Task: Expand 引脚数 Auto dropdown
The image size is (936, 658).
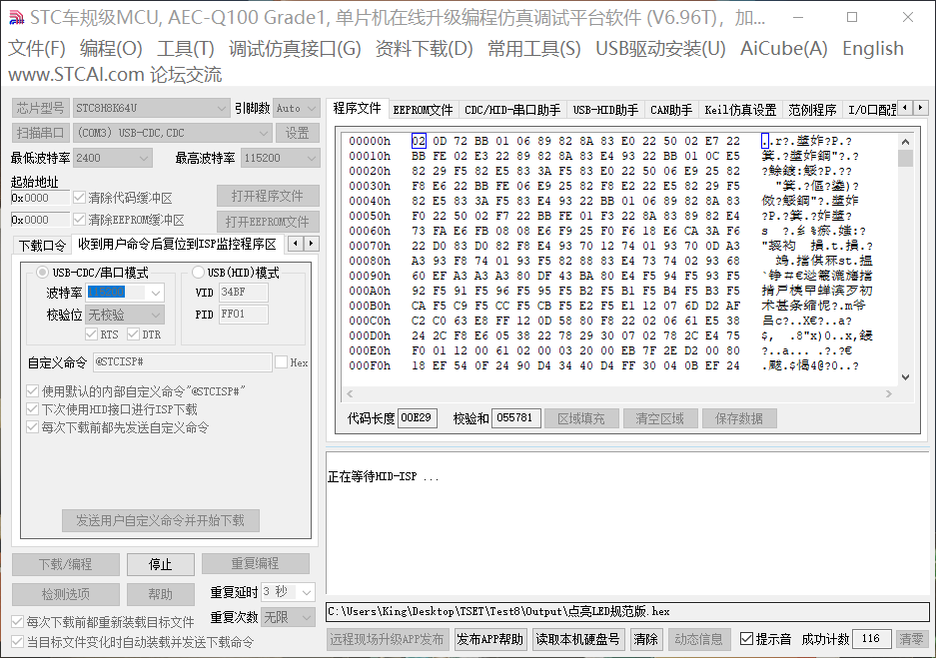Action: (x=311, y=108)
